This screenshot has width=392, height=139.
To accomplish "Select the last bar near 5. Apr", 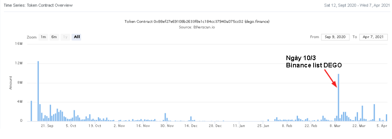I will tap(386, 118).
